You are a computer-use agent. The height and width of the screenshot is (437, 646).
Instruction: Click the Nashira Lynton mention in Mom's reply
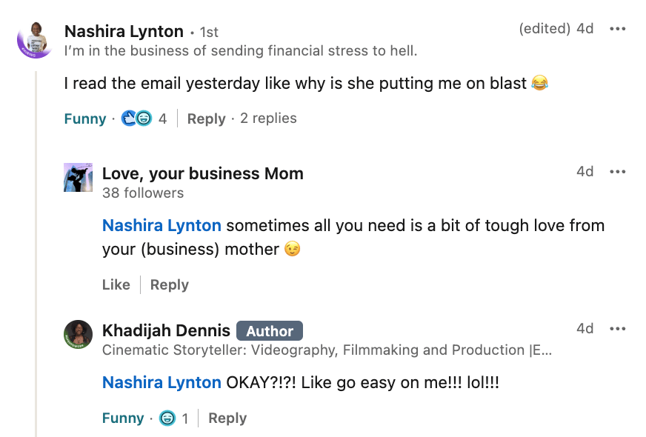161,225
